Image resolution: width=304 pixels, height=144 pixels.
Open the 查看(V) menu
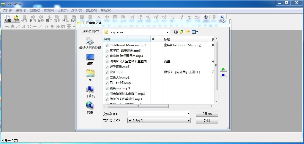(49, 11)
